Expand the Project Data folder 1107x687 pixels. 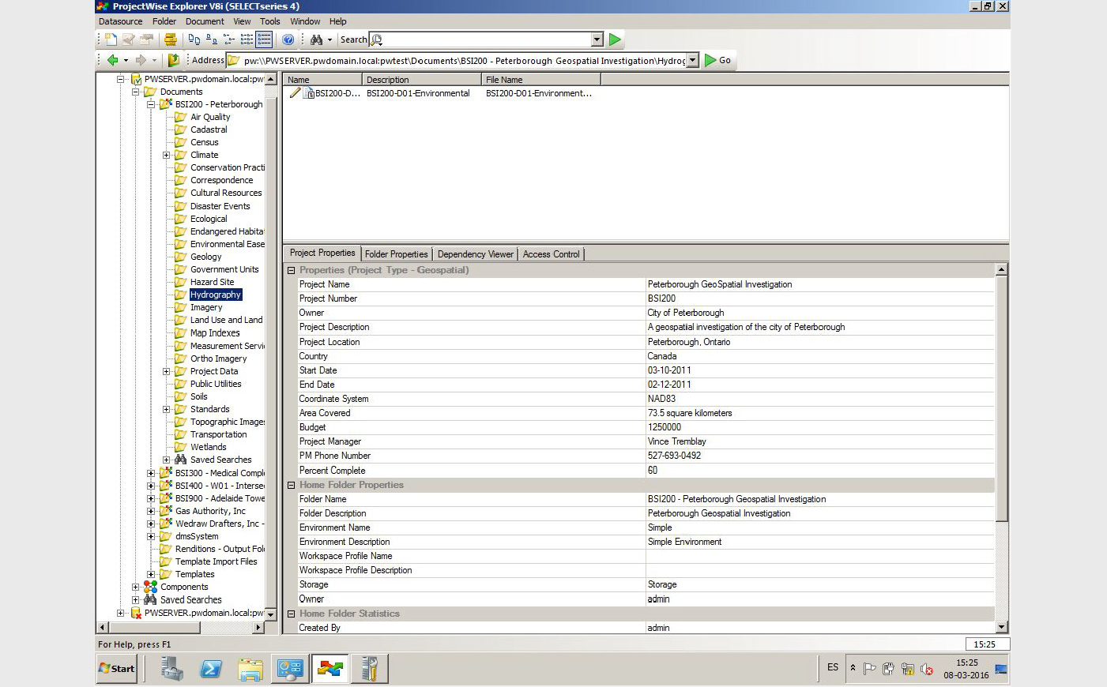tap(166, 371)
